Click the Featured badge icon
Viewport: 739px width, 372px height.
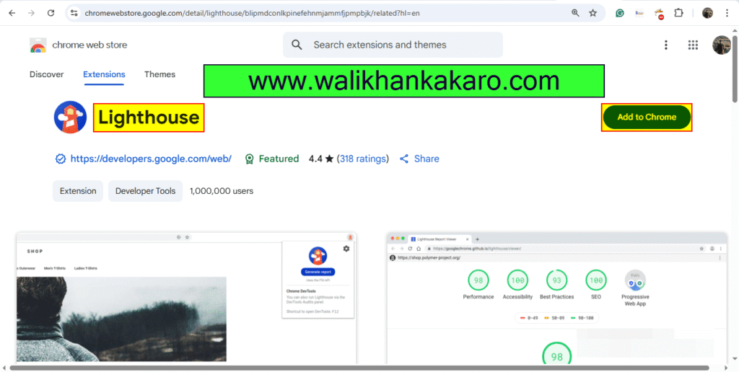tap(249, 159)
